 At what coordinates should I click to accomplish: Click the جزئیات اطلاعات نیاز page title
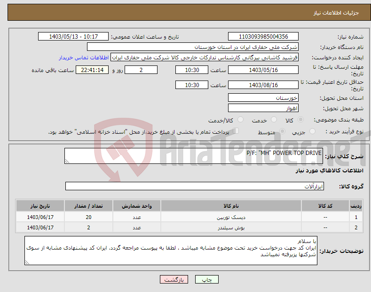click(336, 13)
